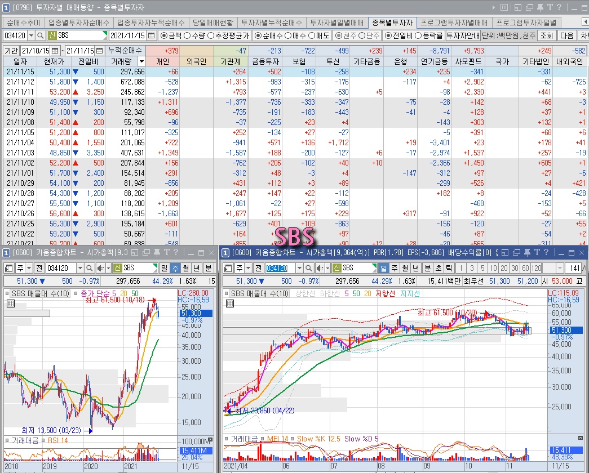589x473 pixels.
Task: Click the 누적순매수 button
Action: [125, 50]
